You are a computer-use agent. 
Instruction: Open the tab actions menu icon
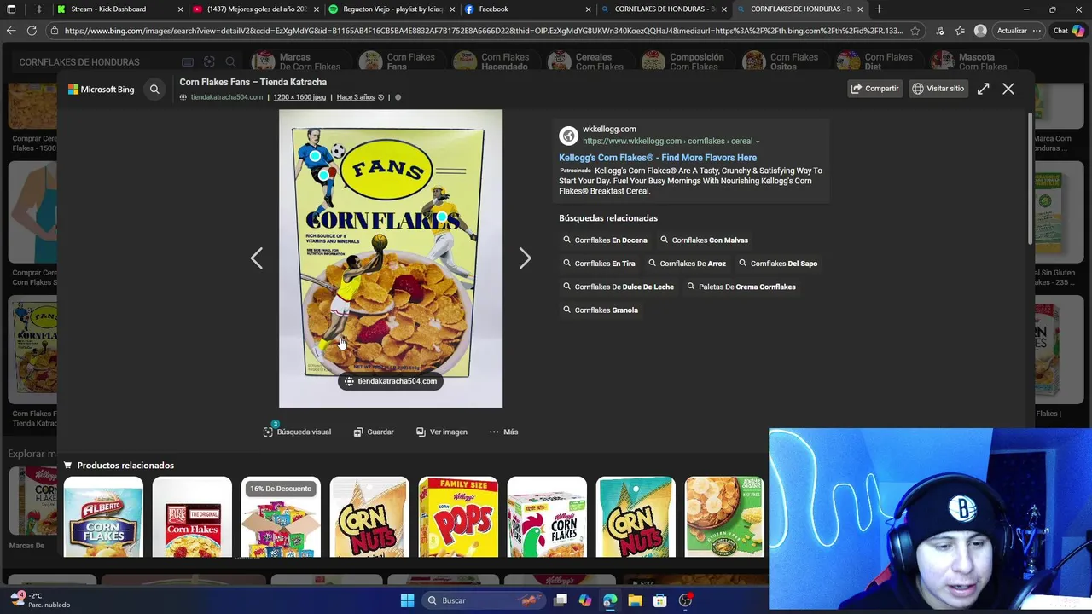12,9
